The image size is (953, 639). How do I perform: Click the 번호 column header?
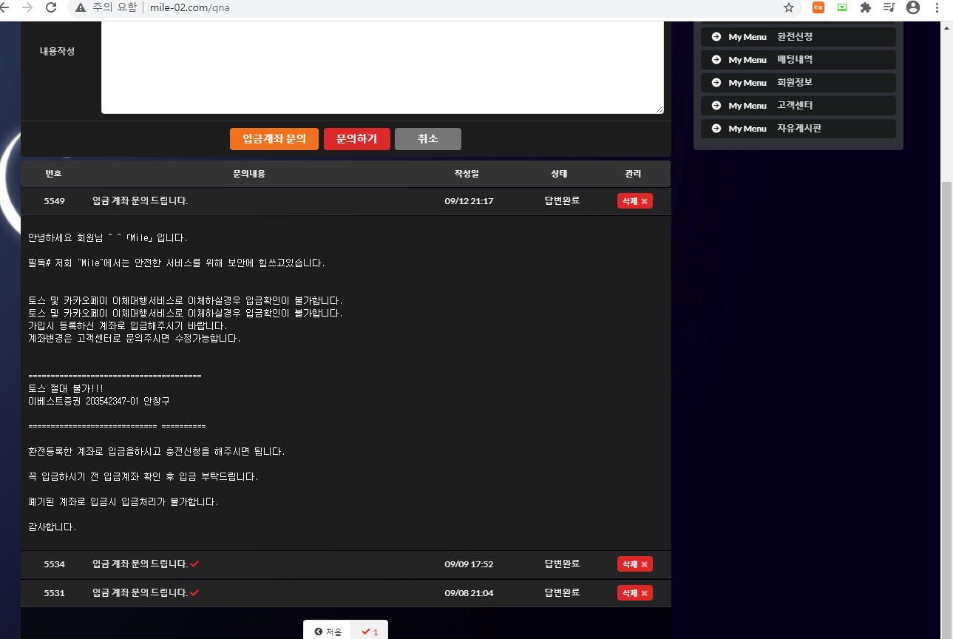[x=53, y=174]
